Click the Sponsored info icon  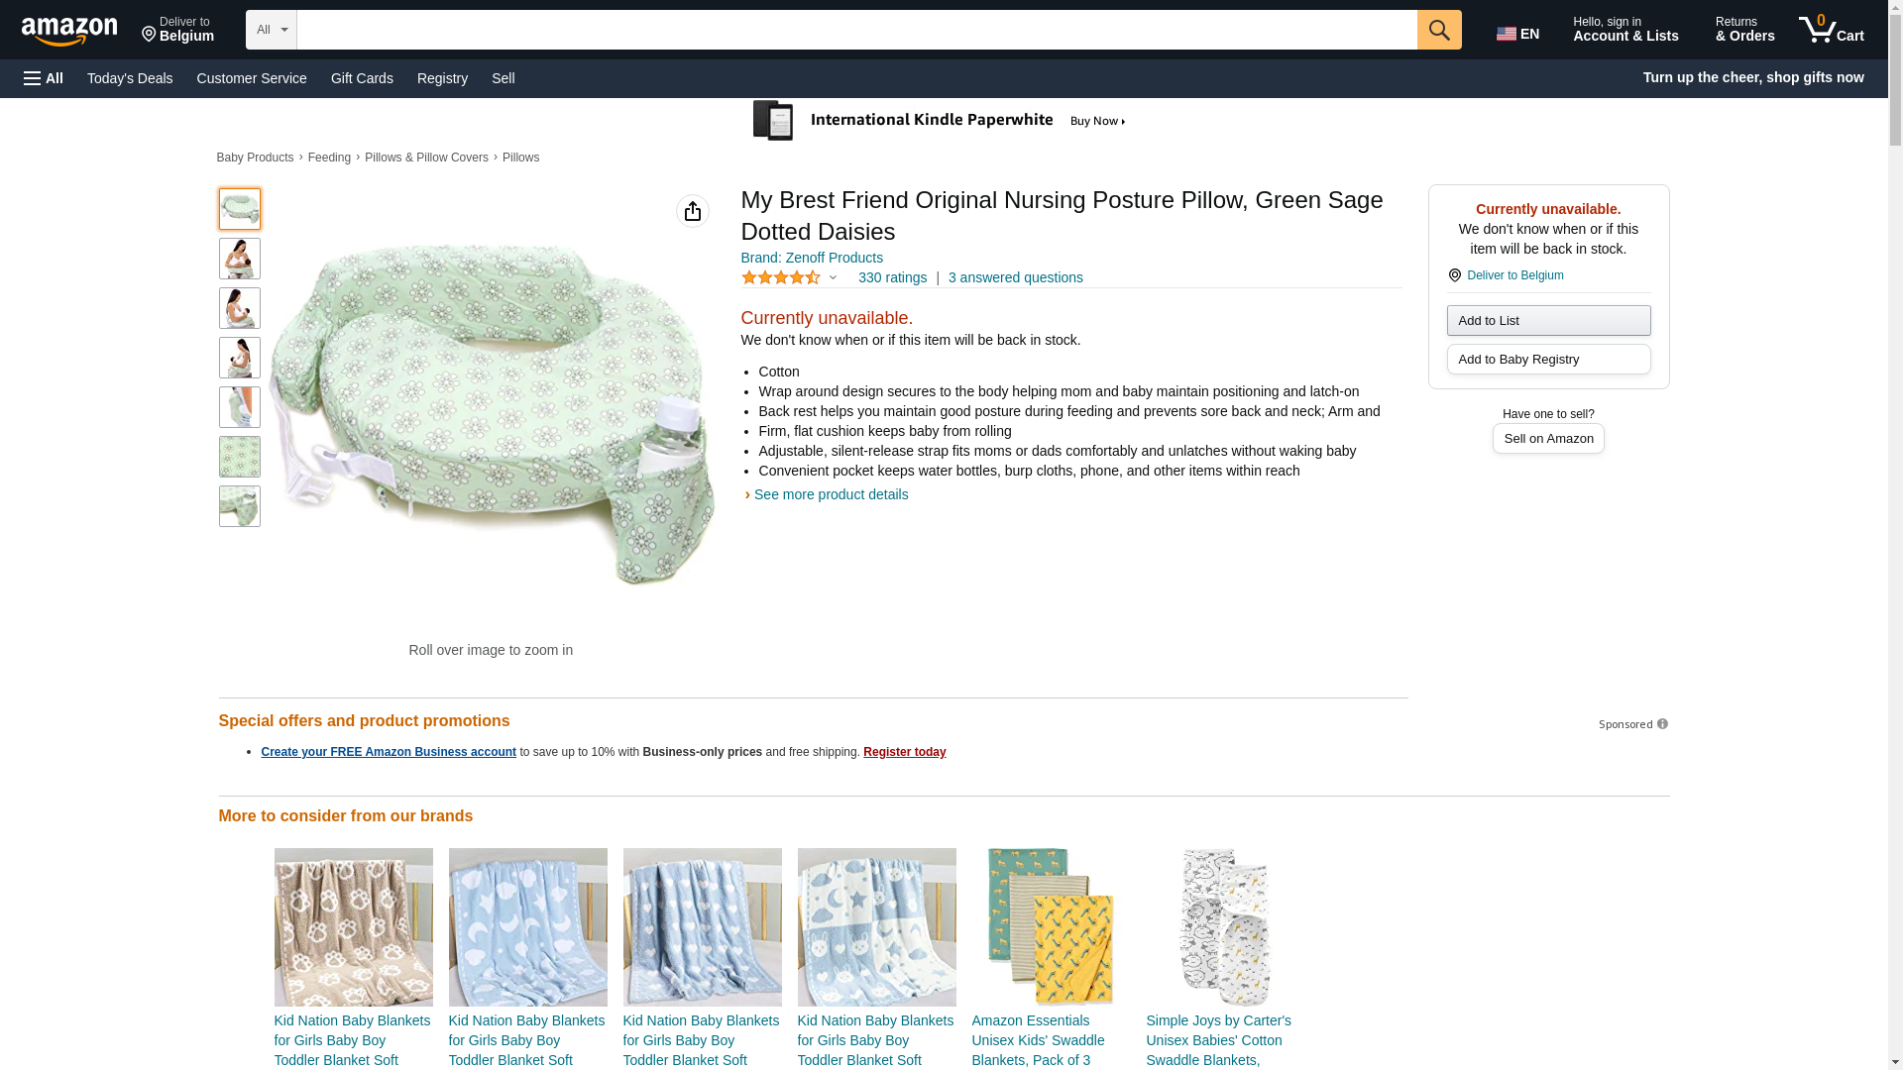click(1662, 724)
